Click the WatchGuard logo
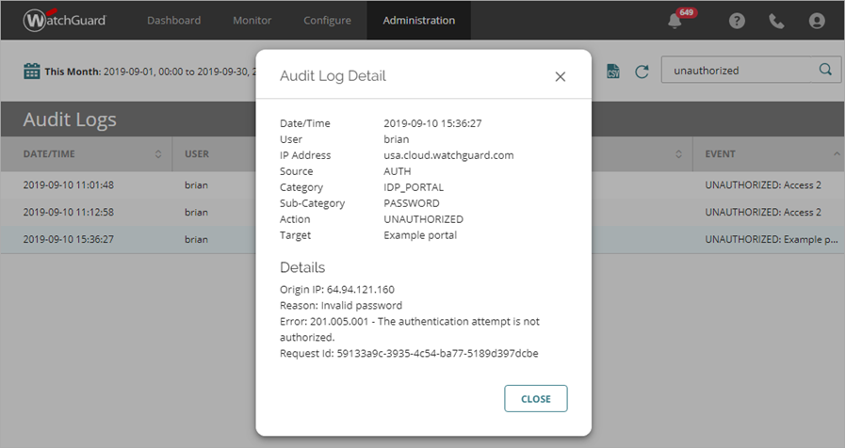 [x=65, y=20]
